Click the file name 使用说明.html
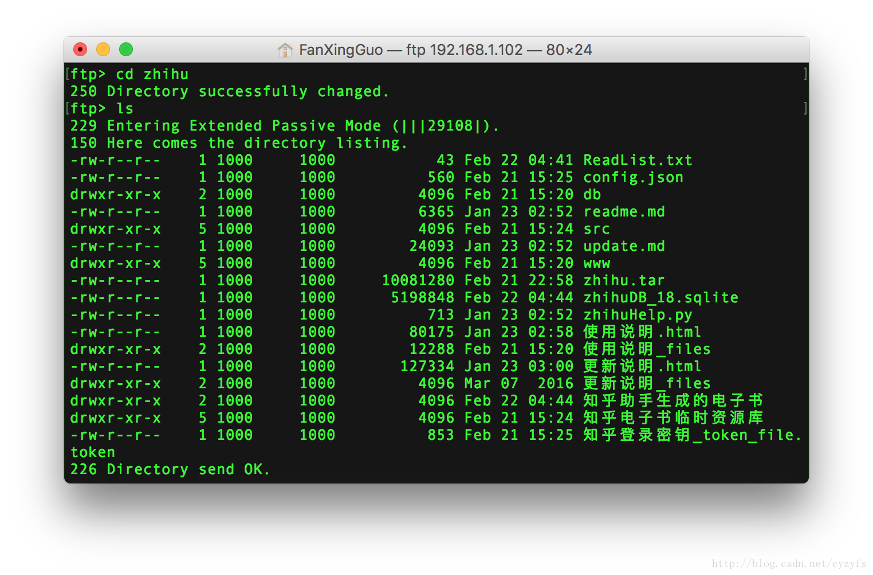Screen dimensions: 873x575 [x=642, y=332]
